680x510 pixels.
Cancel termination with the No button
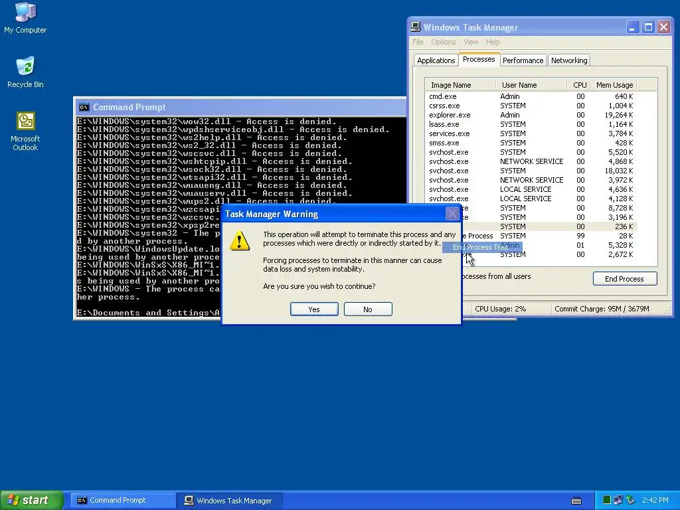pyautogui.click(x=368, y=309)
